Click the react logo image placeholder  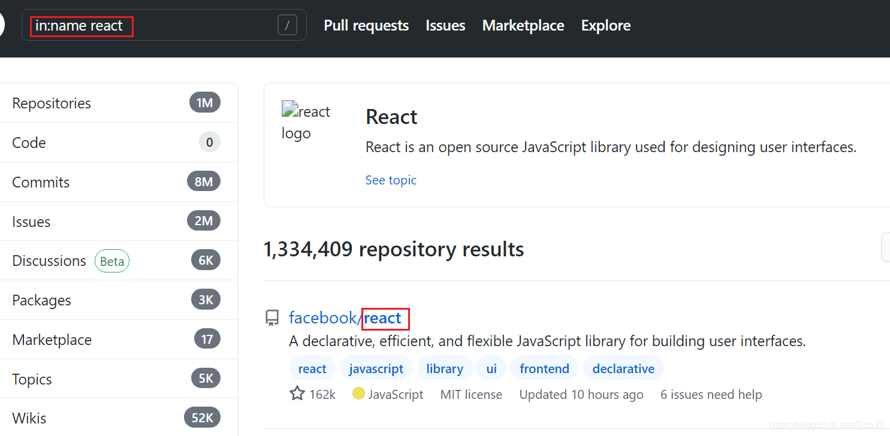click(306, 122)
